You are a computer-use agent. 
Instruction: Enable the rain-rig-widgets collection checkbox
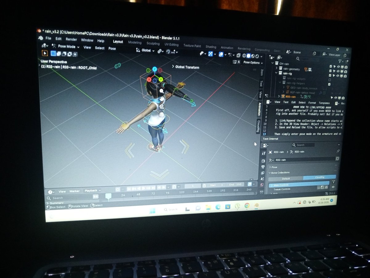330,80
